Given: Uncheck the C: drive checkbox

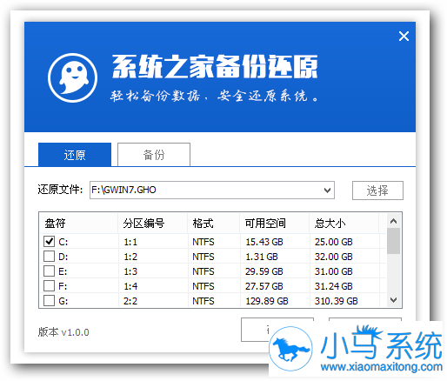Looking at the screenshot, I should (49, 241).
